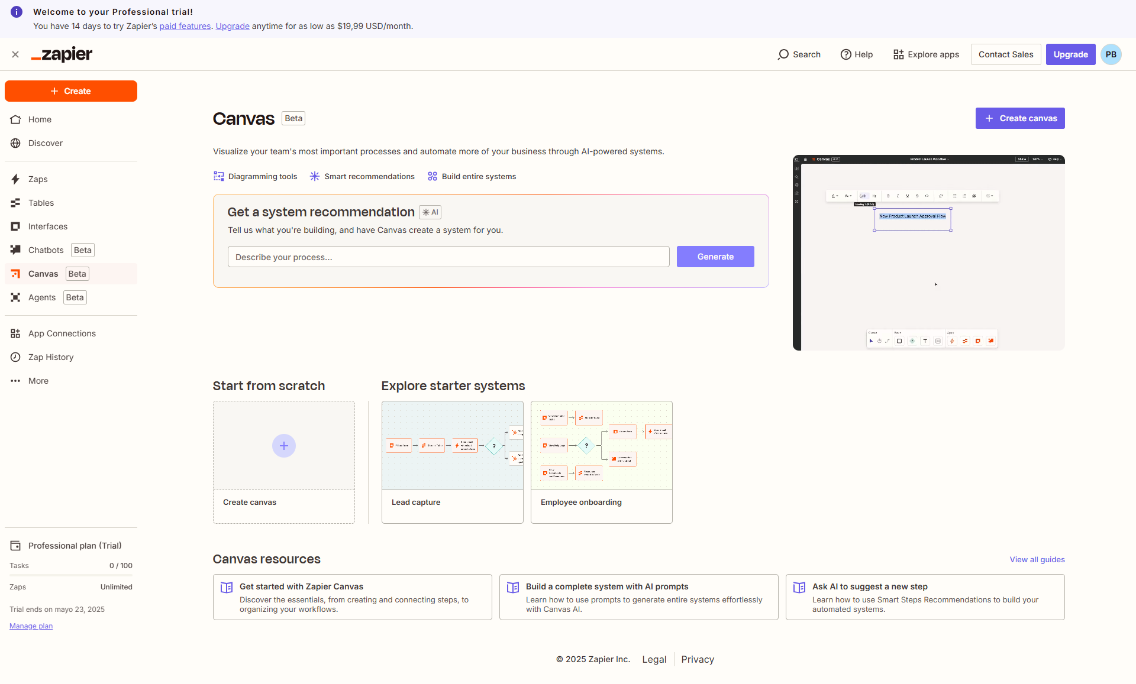
Task: Click the Contact Sales button
Action: click(x=1006, y=54)
